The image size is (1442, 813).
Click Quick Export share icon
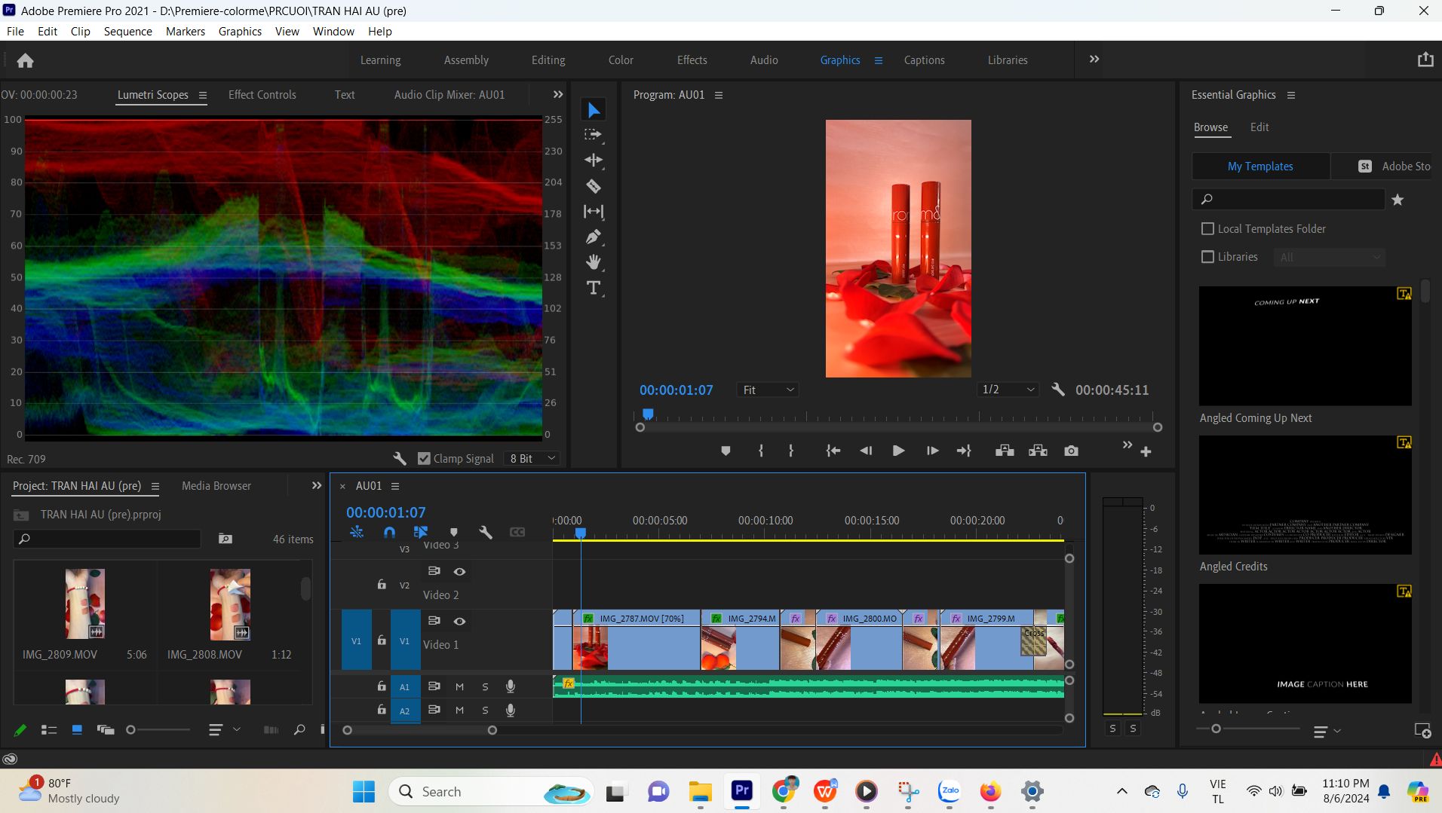(1425, 60)
